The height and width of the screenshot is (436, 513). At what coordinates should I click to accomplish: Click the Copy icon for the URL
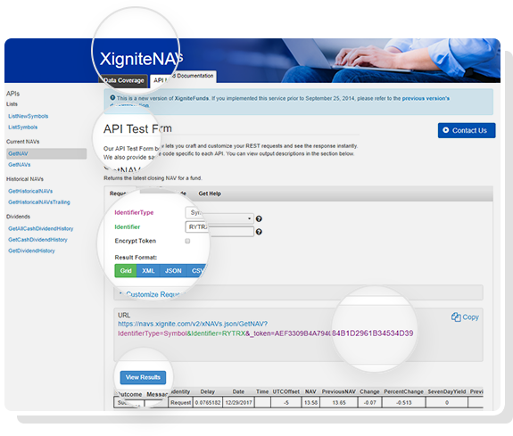click(x=456, y=317)
